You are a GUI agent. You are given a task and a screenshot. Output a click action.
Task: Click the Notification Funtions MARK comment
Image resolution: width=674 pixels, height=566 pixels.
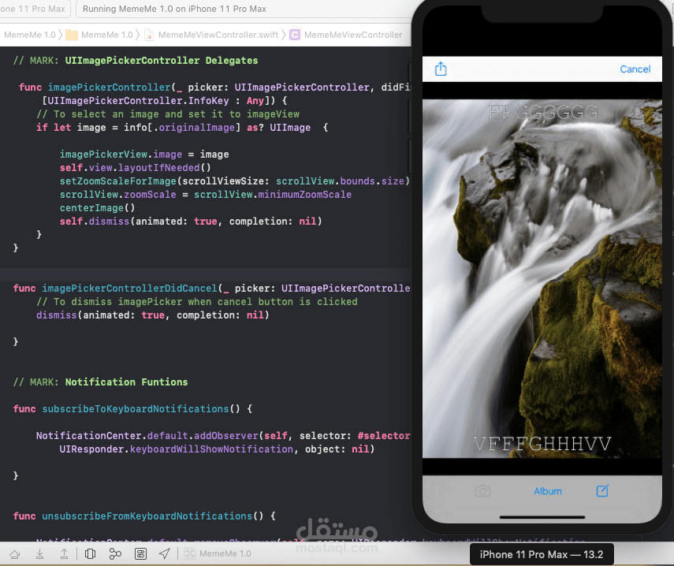(100, 382)
